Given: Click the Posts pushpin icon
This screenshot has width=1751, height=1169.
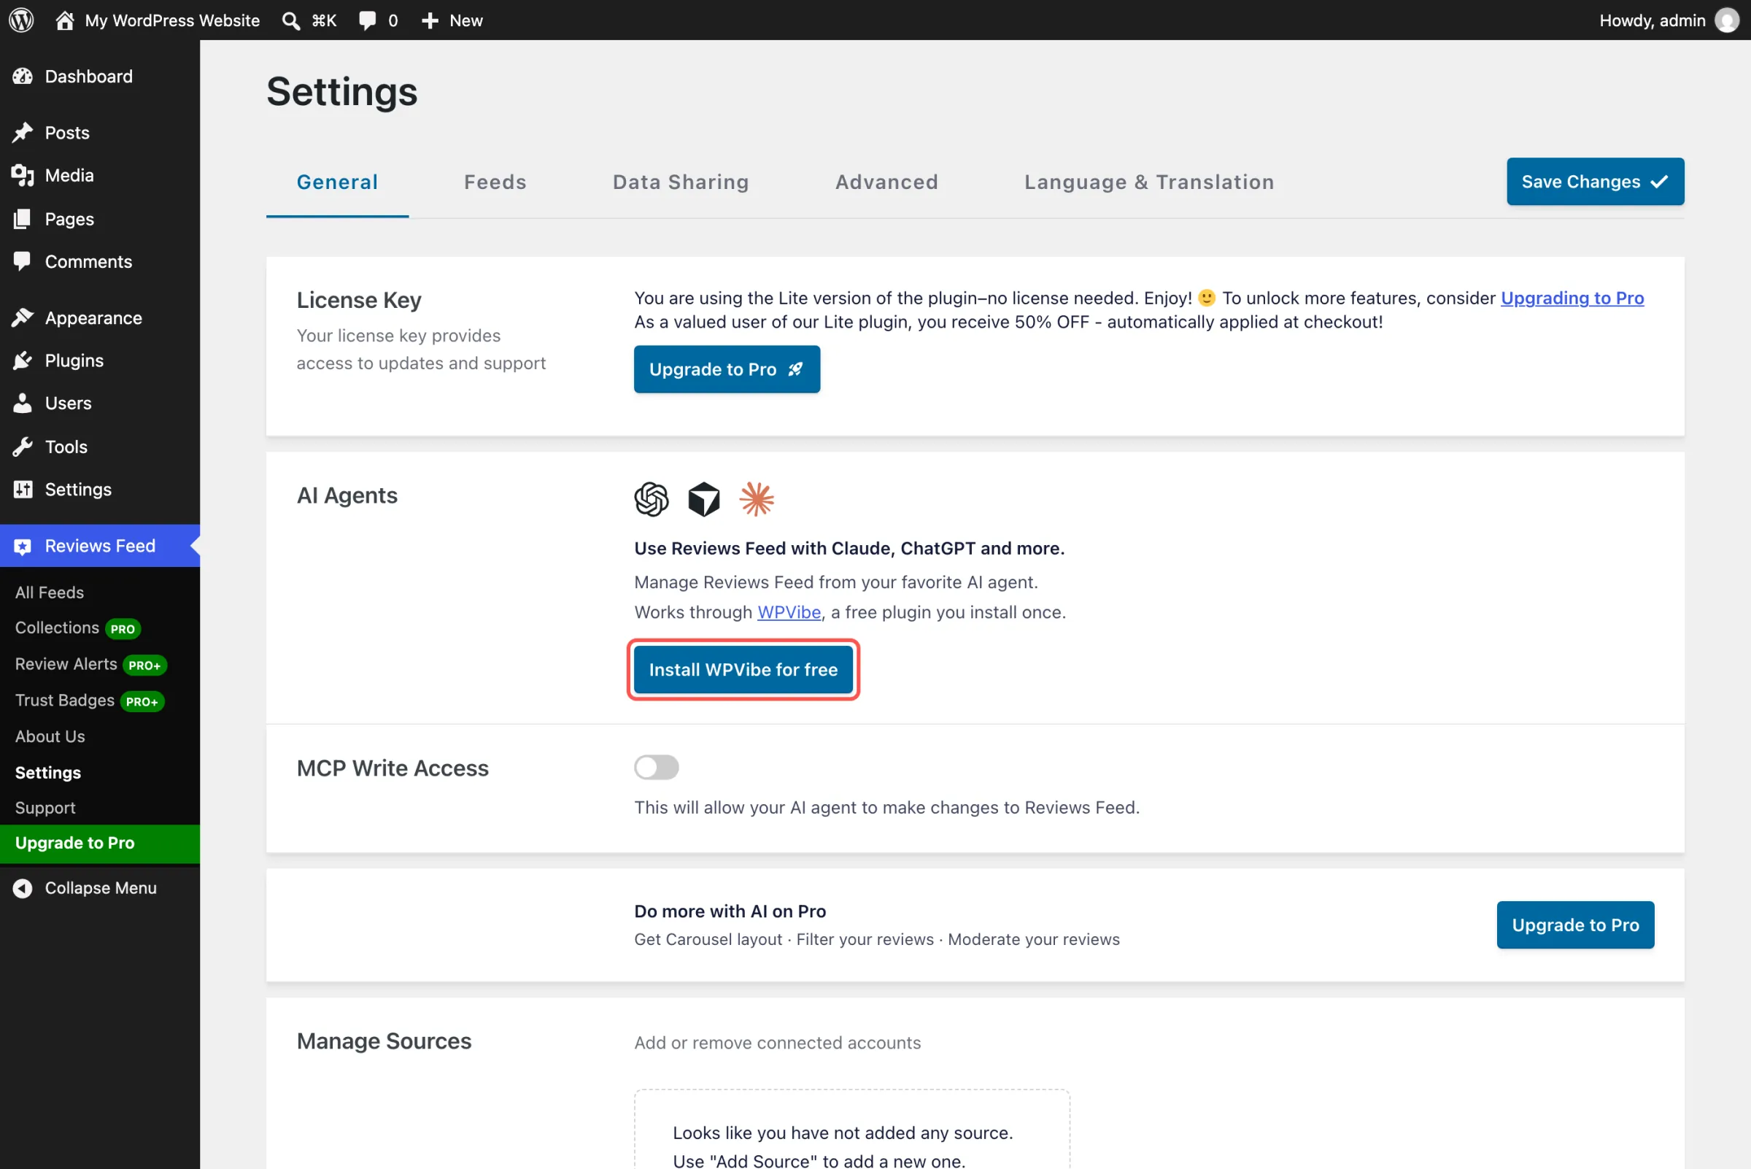Looking at the screenshot, I should tap(23, 133).
